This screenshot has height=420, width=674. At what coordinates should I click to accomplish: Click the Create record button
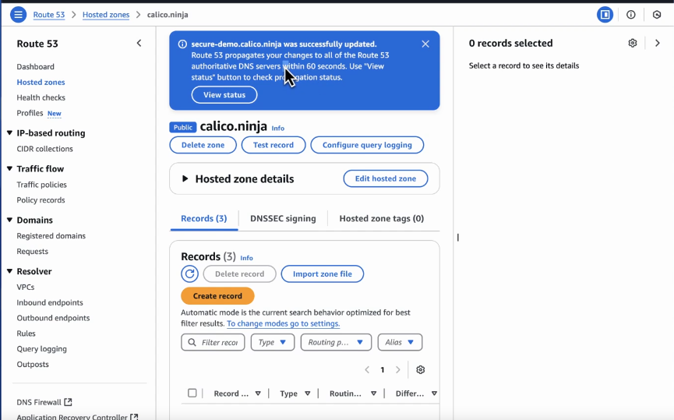(217, 296)
